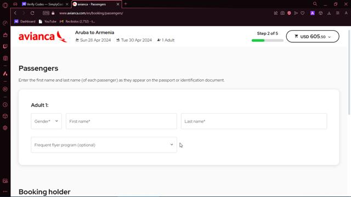This screenshot has width=351, height=197.
Task: Click the Passengers heading
Action: point(38,68)
